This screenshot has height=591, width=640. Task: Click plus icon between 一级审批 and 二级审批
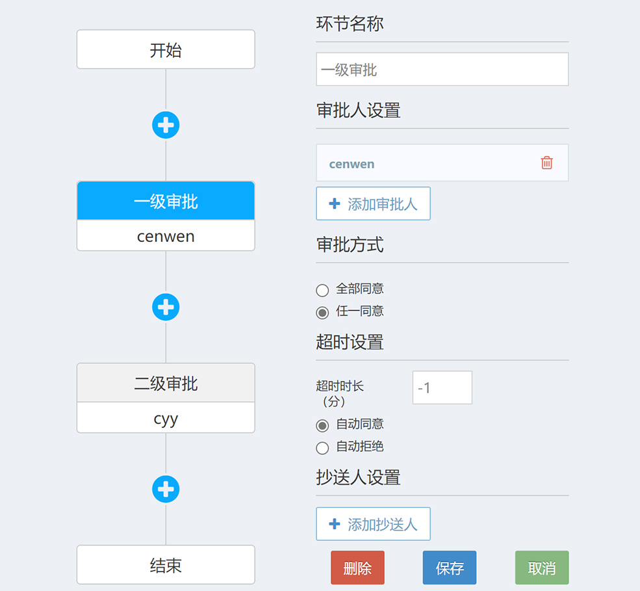166,307
